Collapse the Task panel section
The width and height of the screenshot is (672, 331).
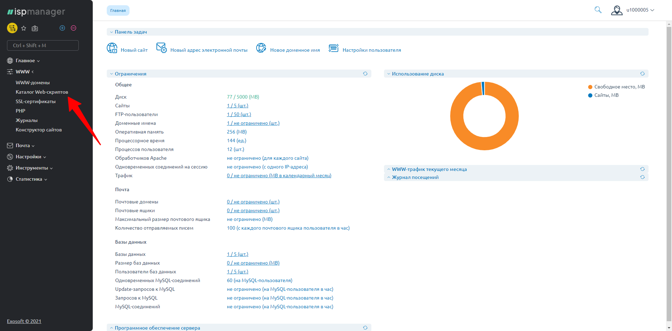point(131,32)
